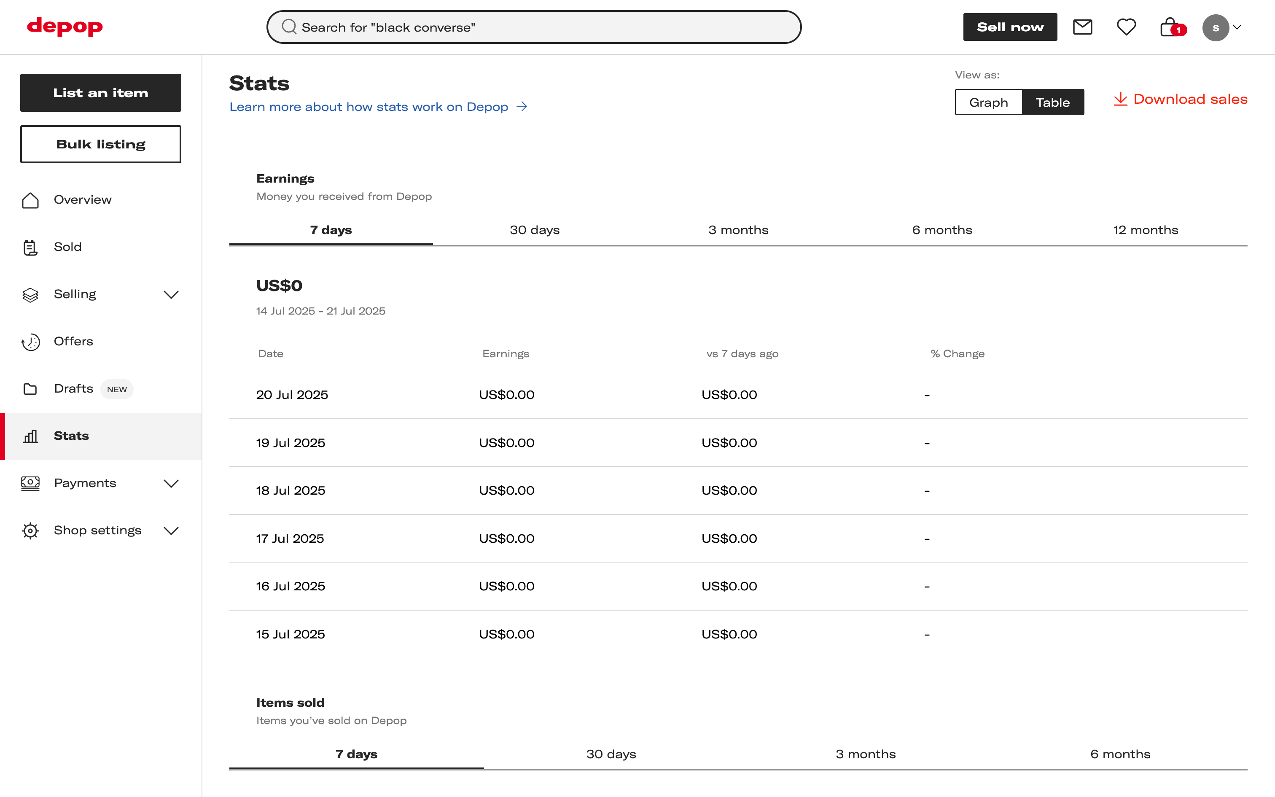
Task: Select the Stats bar chart icon
Action: (x=30, y=436)
